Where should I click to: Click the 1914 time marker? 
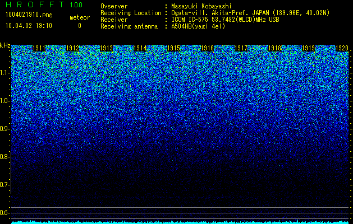(x=140, y=48)
